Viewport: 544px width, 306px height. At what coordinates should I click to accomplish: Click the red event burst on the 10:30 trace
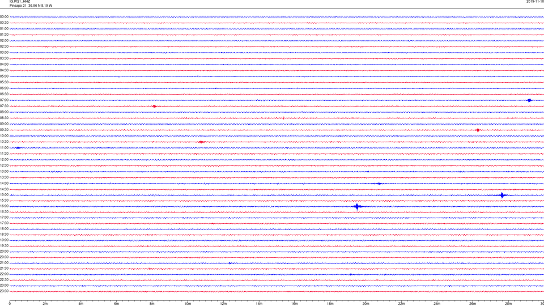[201, 142]
